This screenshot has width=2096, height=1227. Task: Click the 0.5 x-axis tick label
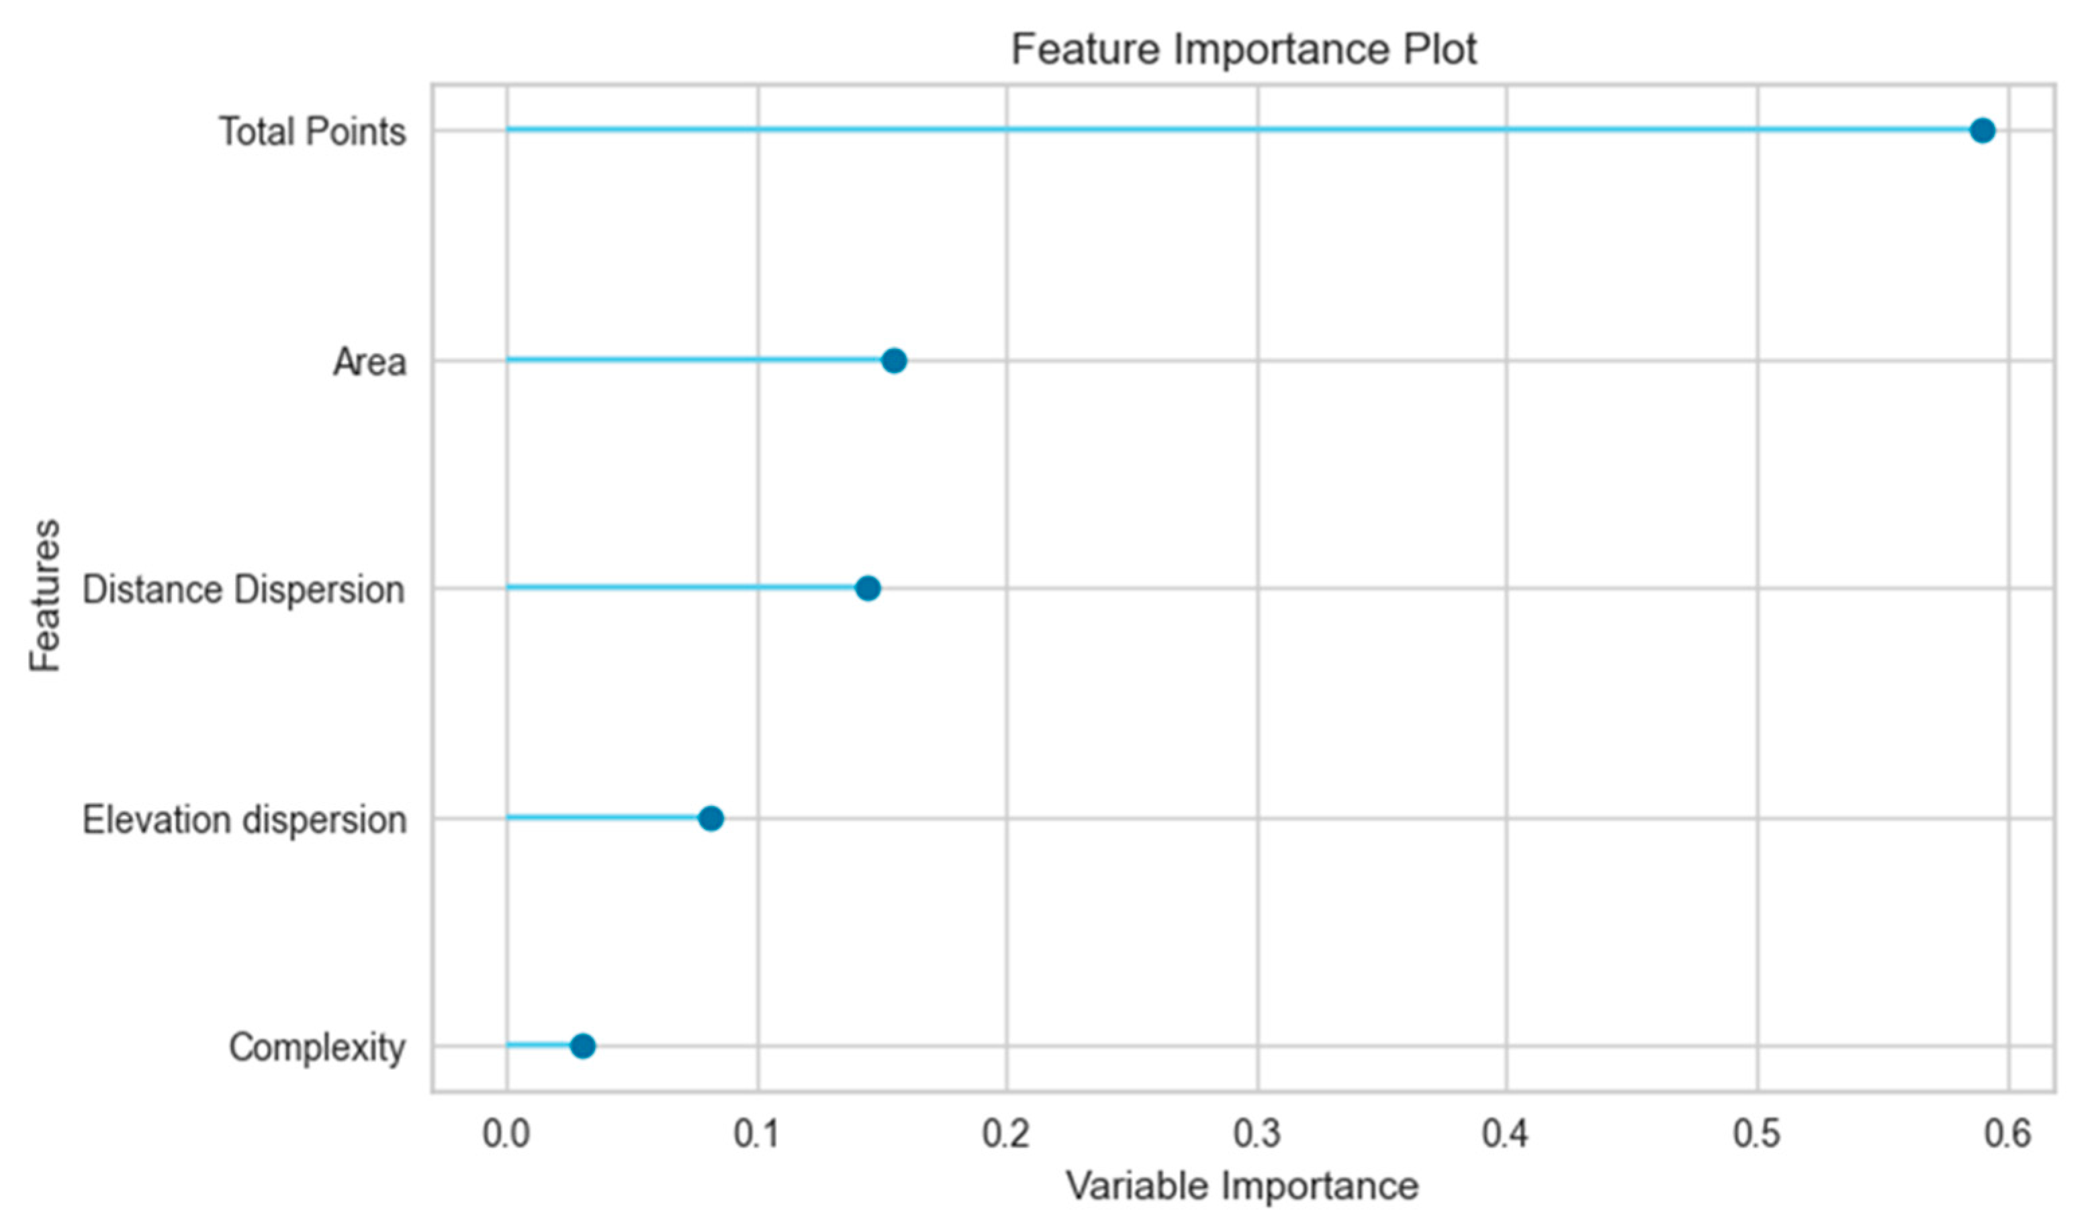click(1757, 1133)
